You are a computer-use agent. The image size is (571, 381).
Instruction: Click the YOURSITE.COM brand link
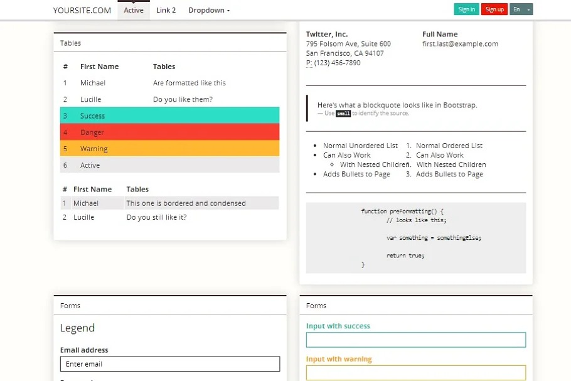pos(82,10)
